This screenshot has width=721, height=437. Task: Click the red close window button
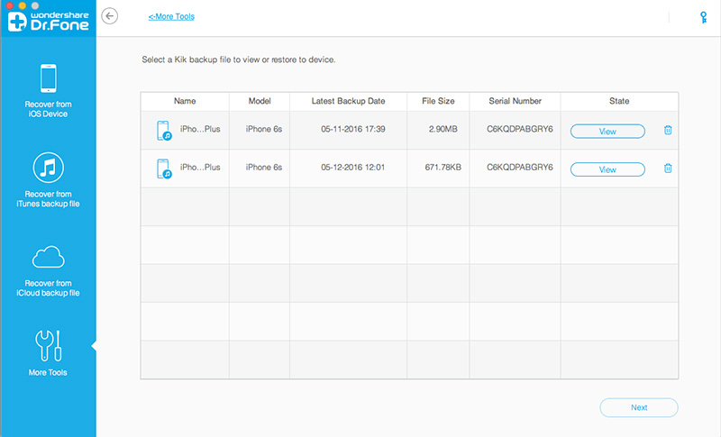(x=9, y=5)
